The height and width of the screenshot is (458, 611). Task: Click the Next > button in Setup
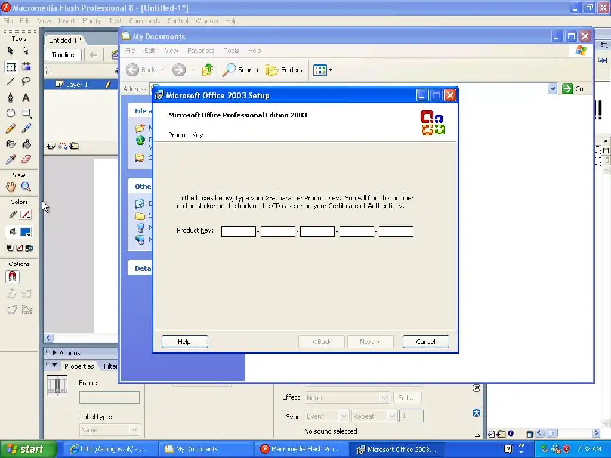pyautogui.click(x=370, y=342)
